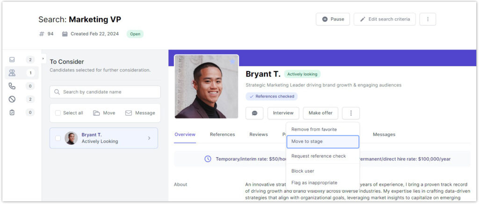The height and width of the screenshot is (204, 479).
Task: Toggle favorite star on Bryant's photo
Action: pyautogui.click(x=232, y=62)
